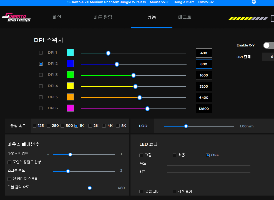Select the 성능 tab
This screenshot has height=200, width=274.
coord(152,17)
